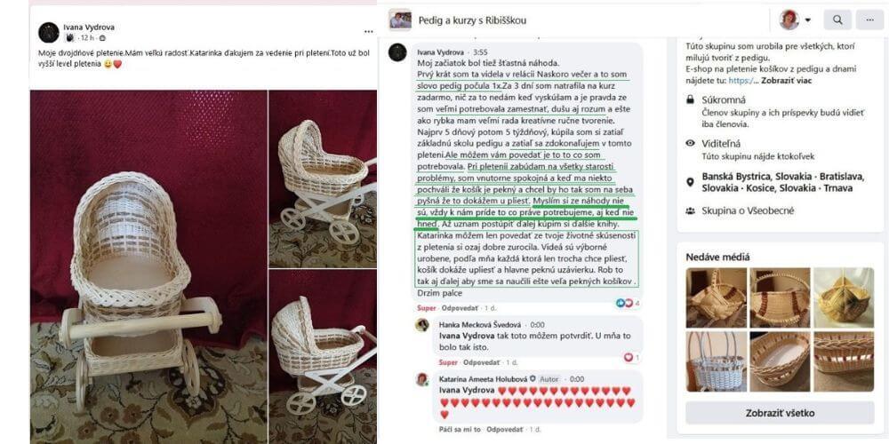Click Katarína Ameeta Holubová's avatar

(x=421, y=379)
